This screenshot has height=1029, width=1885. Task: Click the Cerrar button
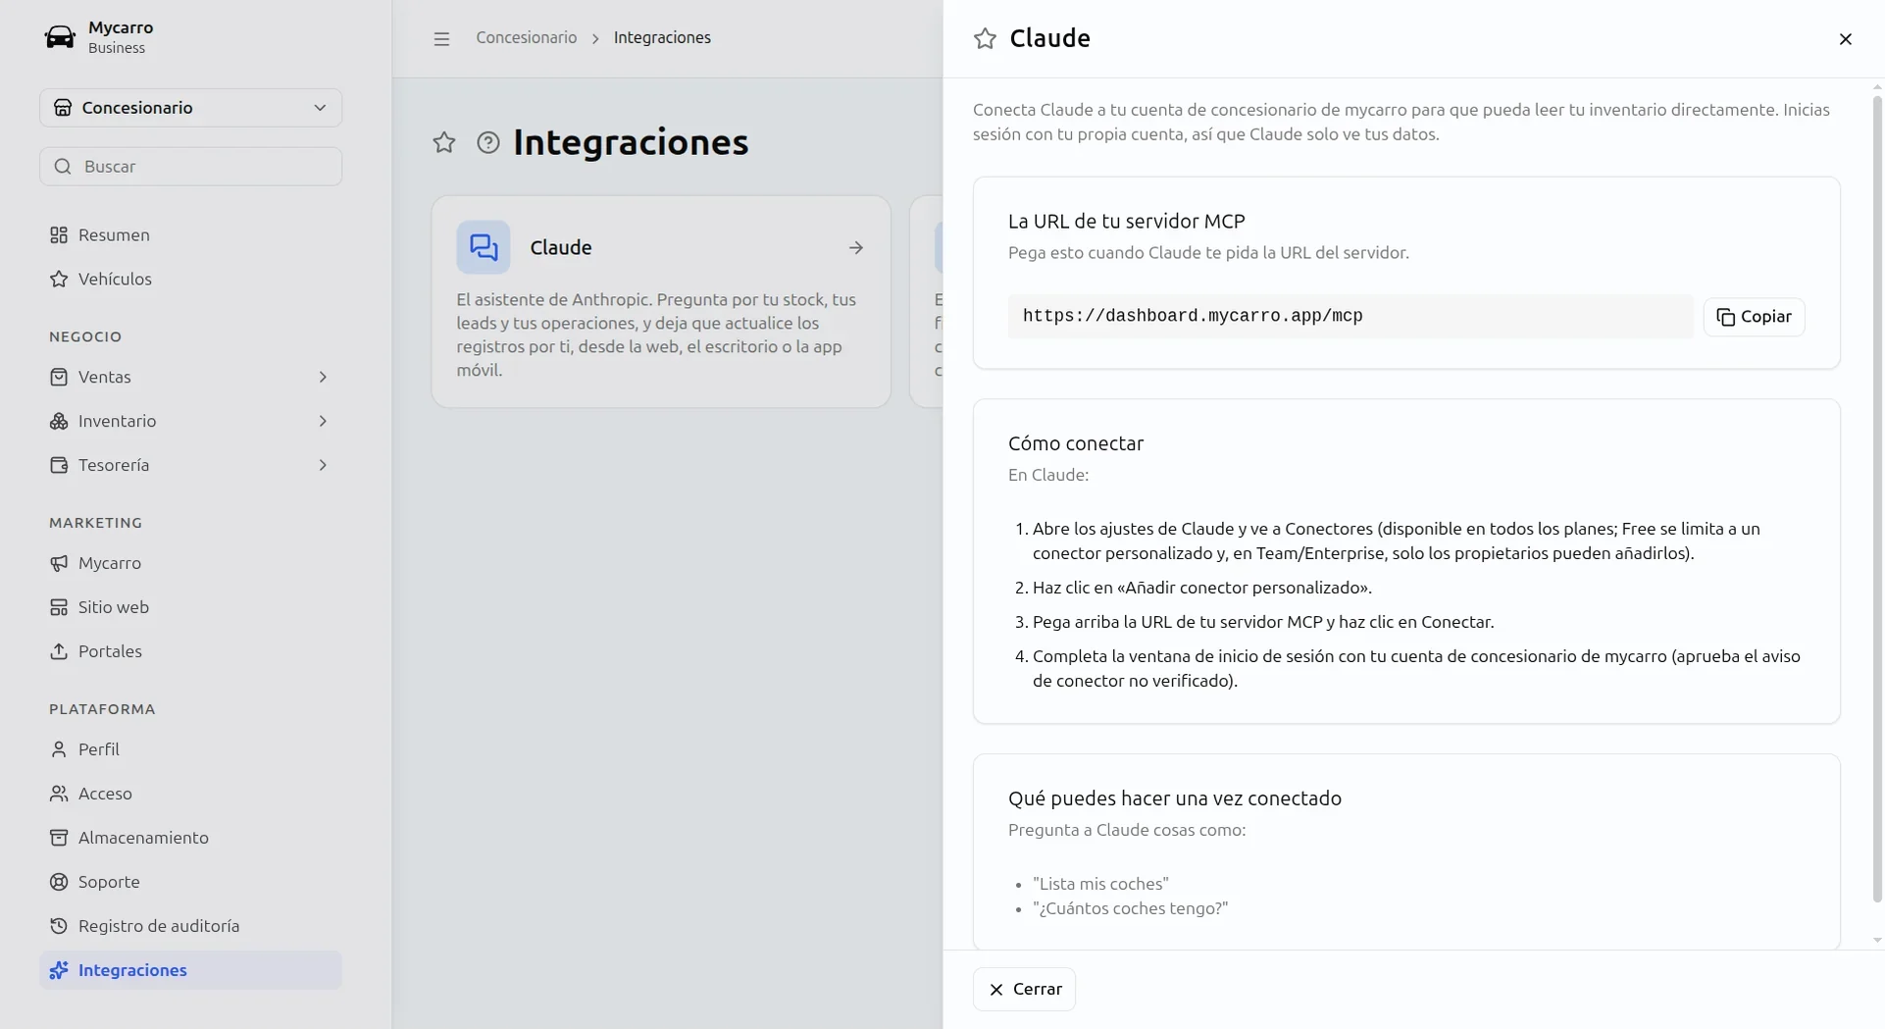(1024, 990)
